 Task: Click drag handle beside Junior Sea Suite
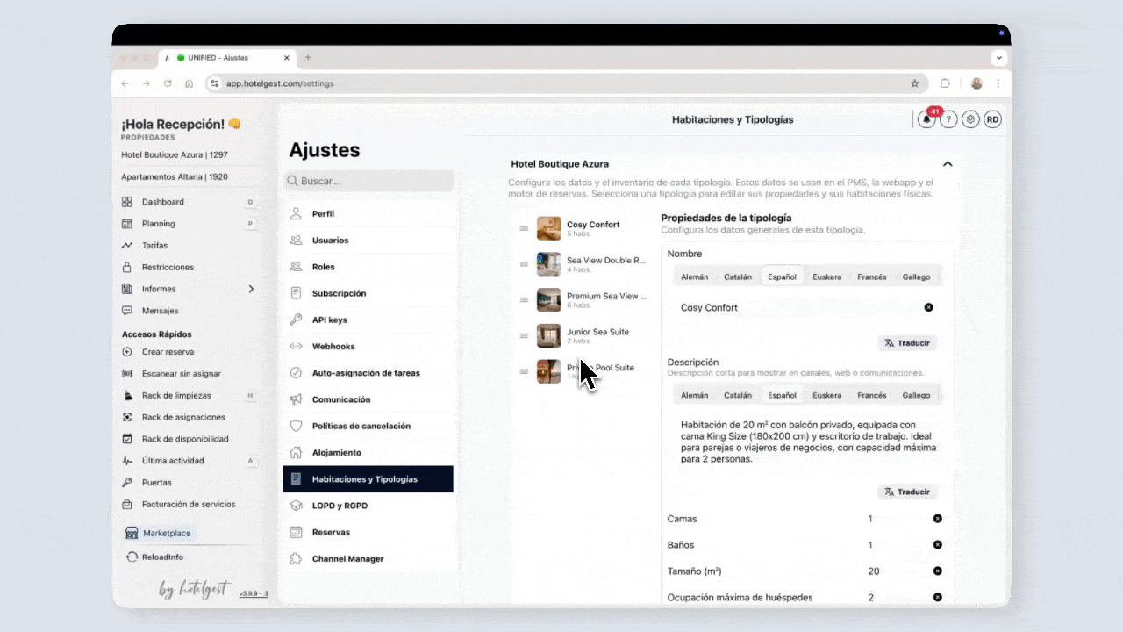(x=524, y=336)
